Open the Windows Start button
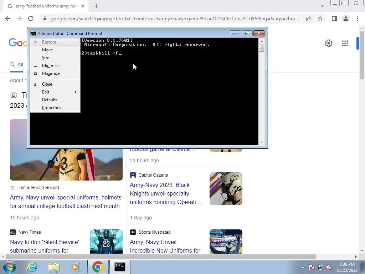The height and width of the screenshot is (274, 365). click(x=9, y=267)
